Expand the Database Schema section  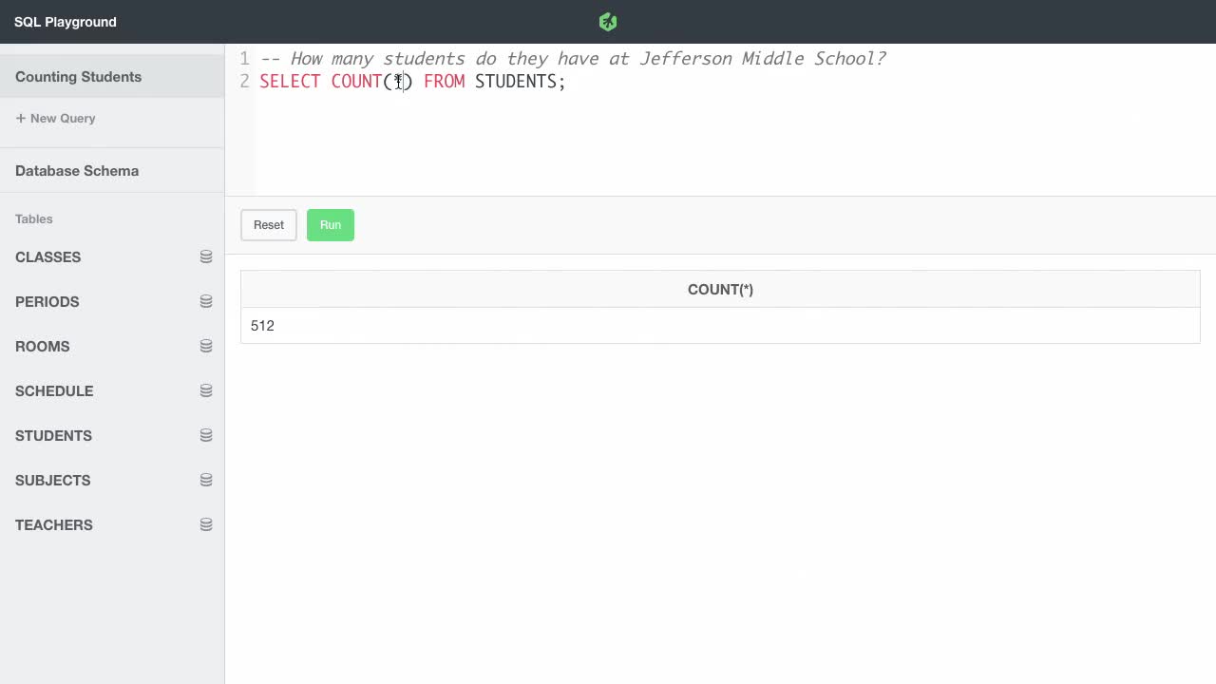[x=76, y=170]
